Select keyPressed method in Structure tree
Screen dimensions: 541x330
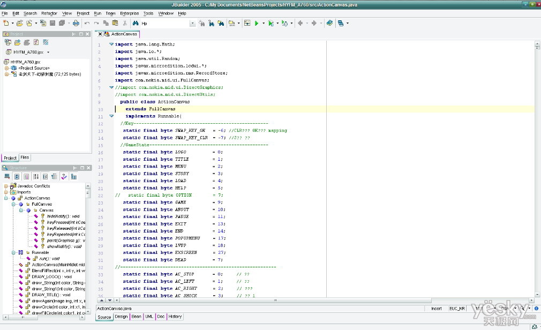pos(66,222)
